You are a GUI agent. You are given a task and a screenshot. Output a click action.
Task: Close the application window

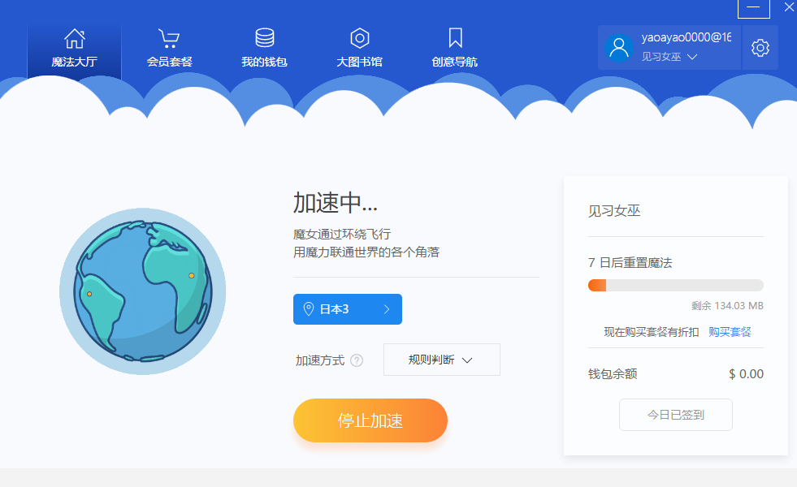(790, 7)
